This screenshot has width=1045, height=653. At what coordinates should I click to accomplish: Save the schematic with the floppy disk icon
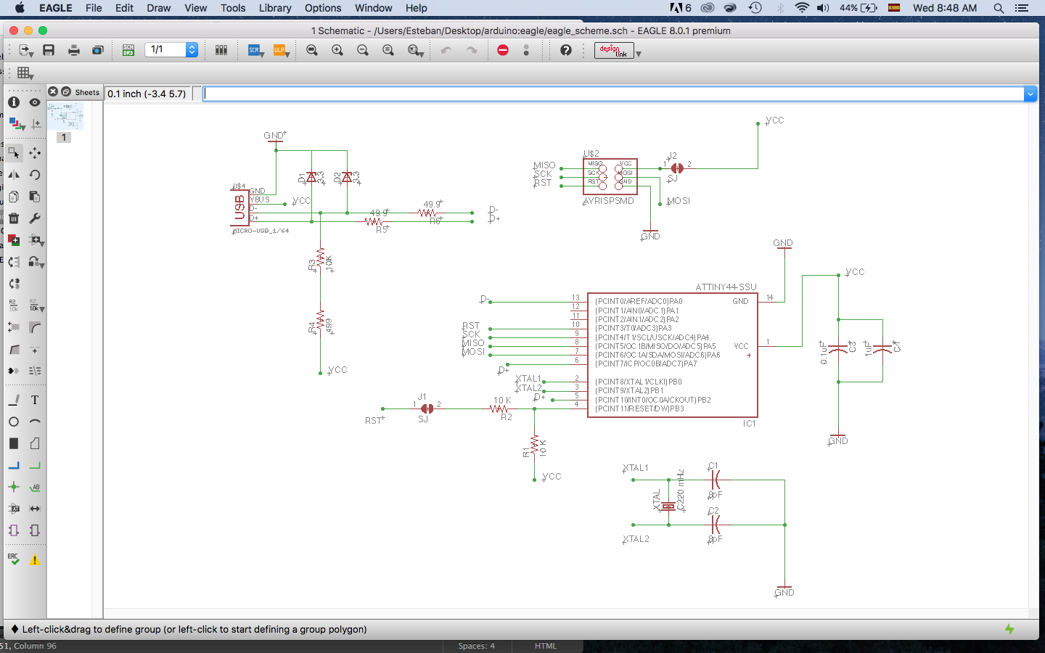pos(49,50)
